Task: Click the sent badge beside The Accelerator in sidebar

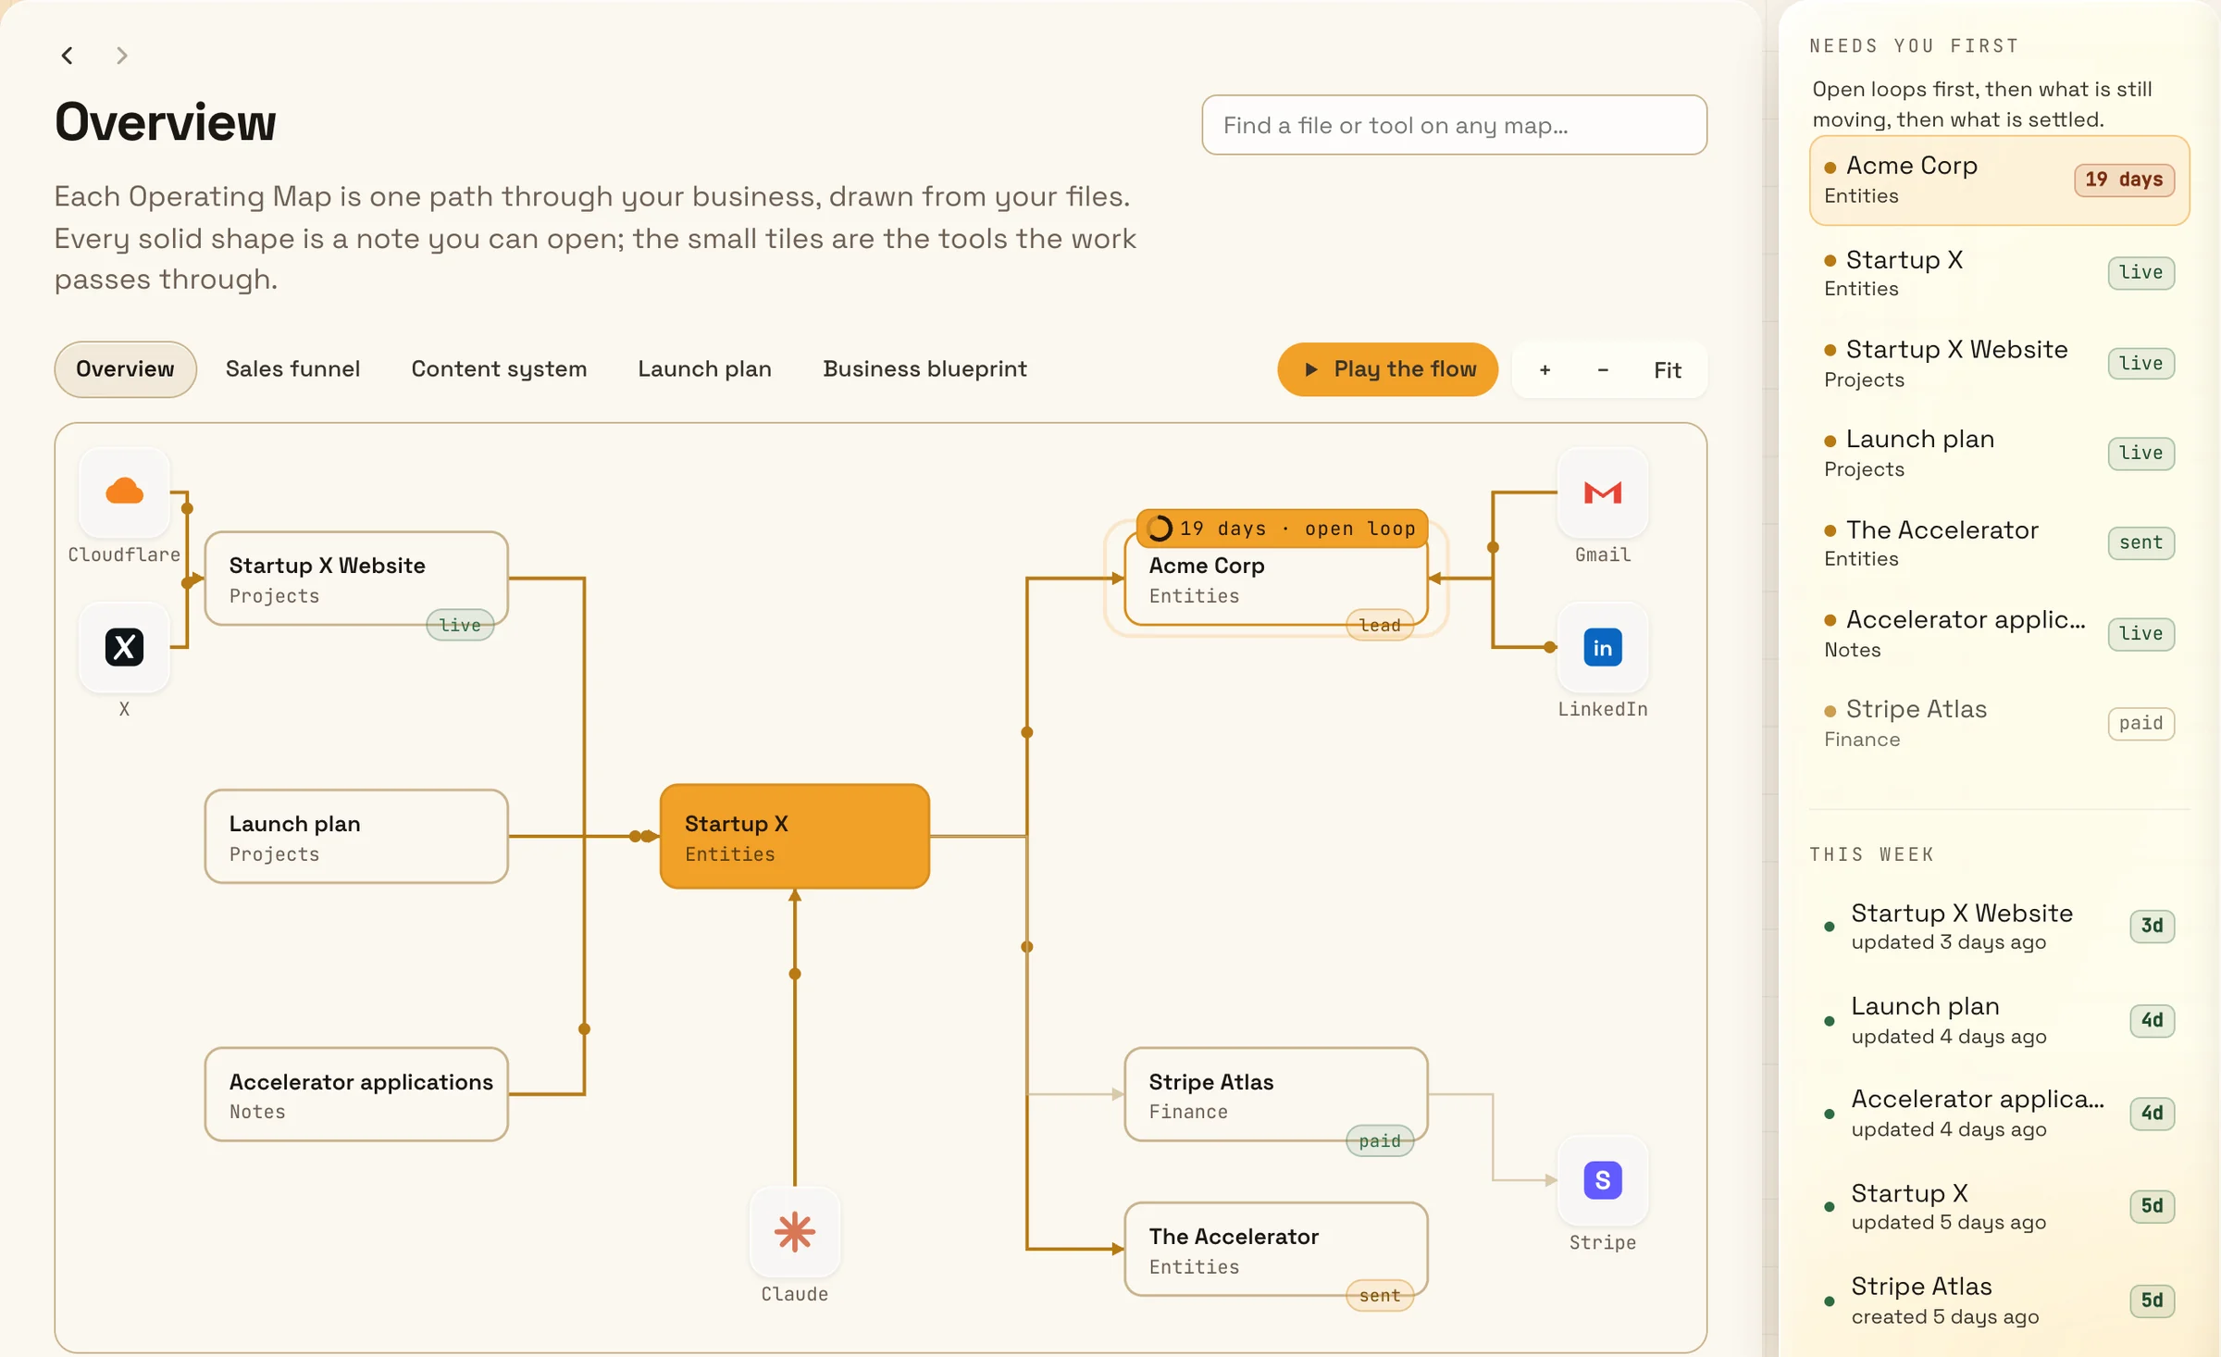Action: (x=2140, y=543)
